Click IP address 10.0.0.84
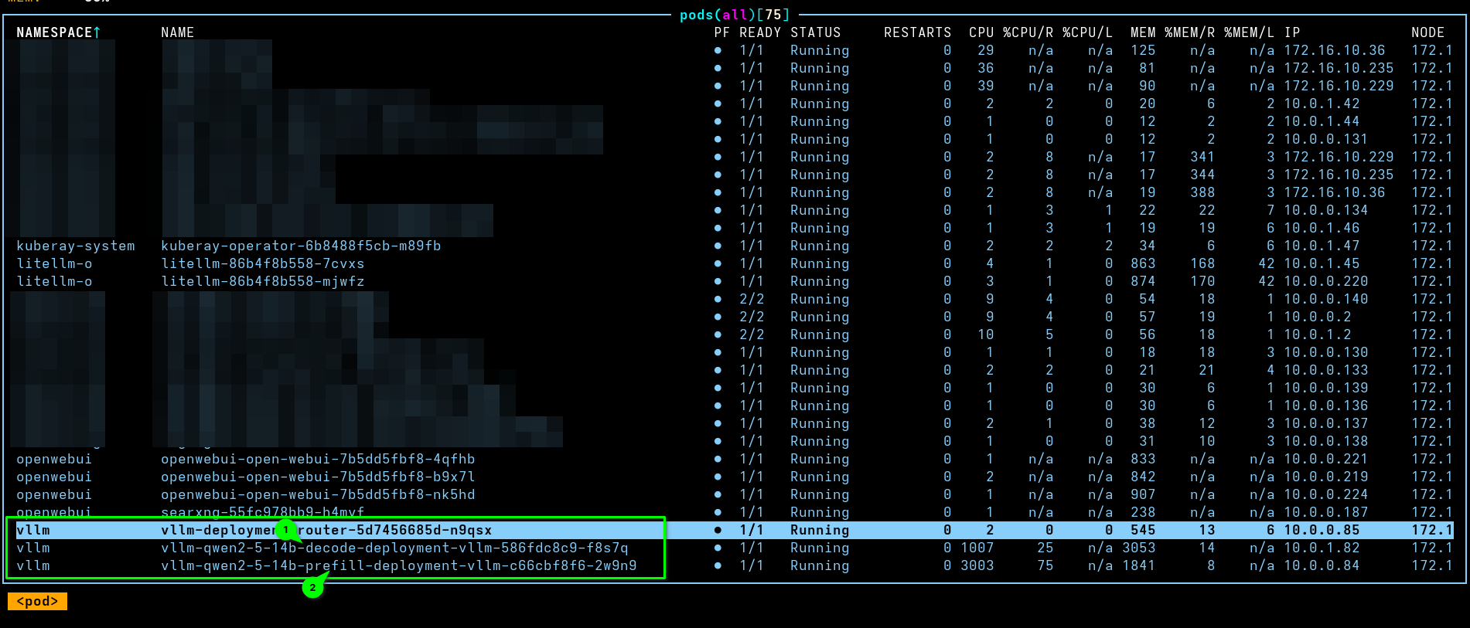 [x=1322, y=565]
